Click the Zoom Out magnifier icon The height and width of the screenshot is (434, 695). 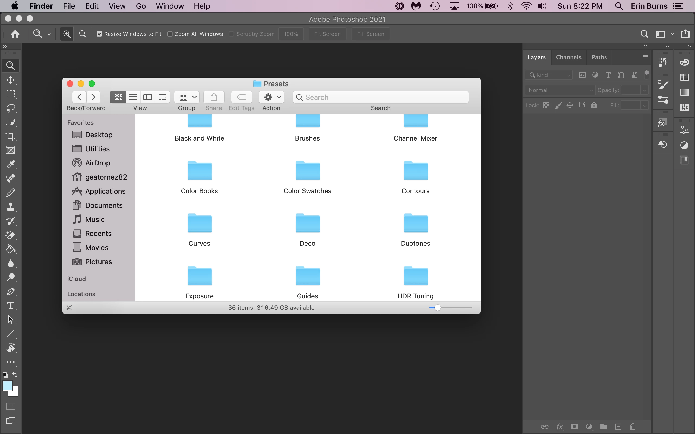[x=83, y=34]
